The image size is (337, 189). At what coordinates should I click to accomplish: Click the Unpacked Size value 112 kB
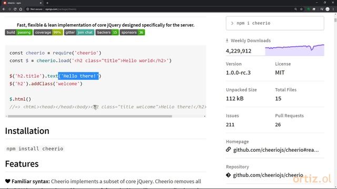pyautogui.click(x=235, y=99)
